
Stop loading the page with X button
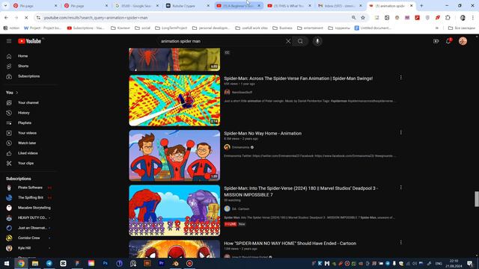26,18
